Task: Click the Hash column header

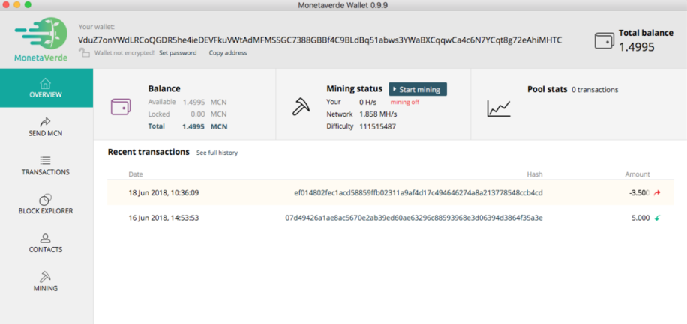Action: click(535, 174)
